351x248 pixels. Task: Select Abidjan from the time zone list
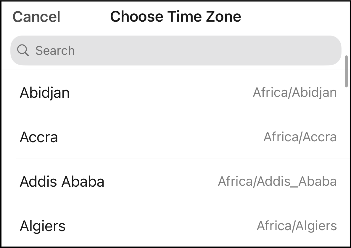[x=45, y=93]
